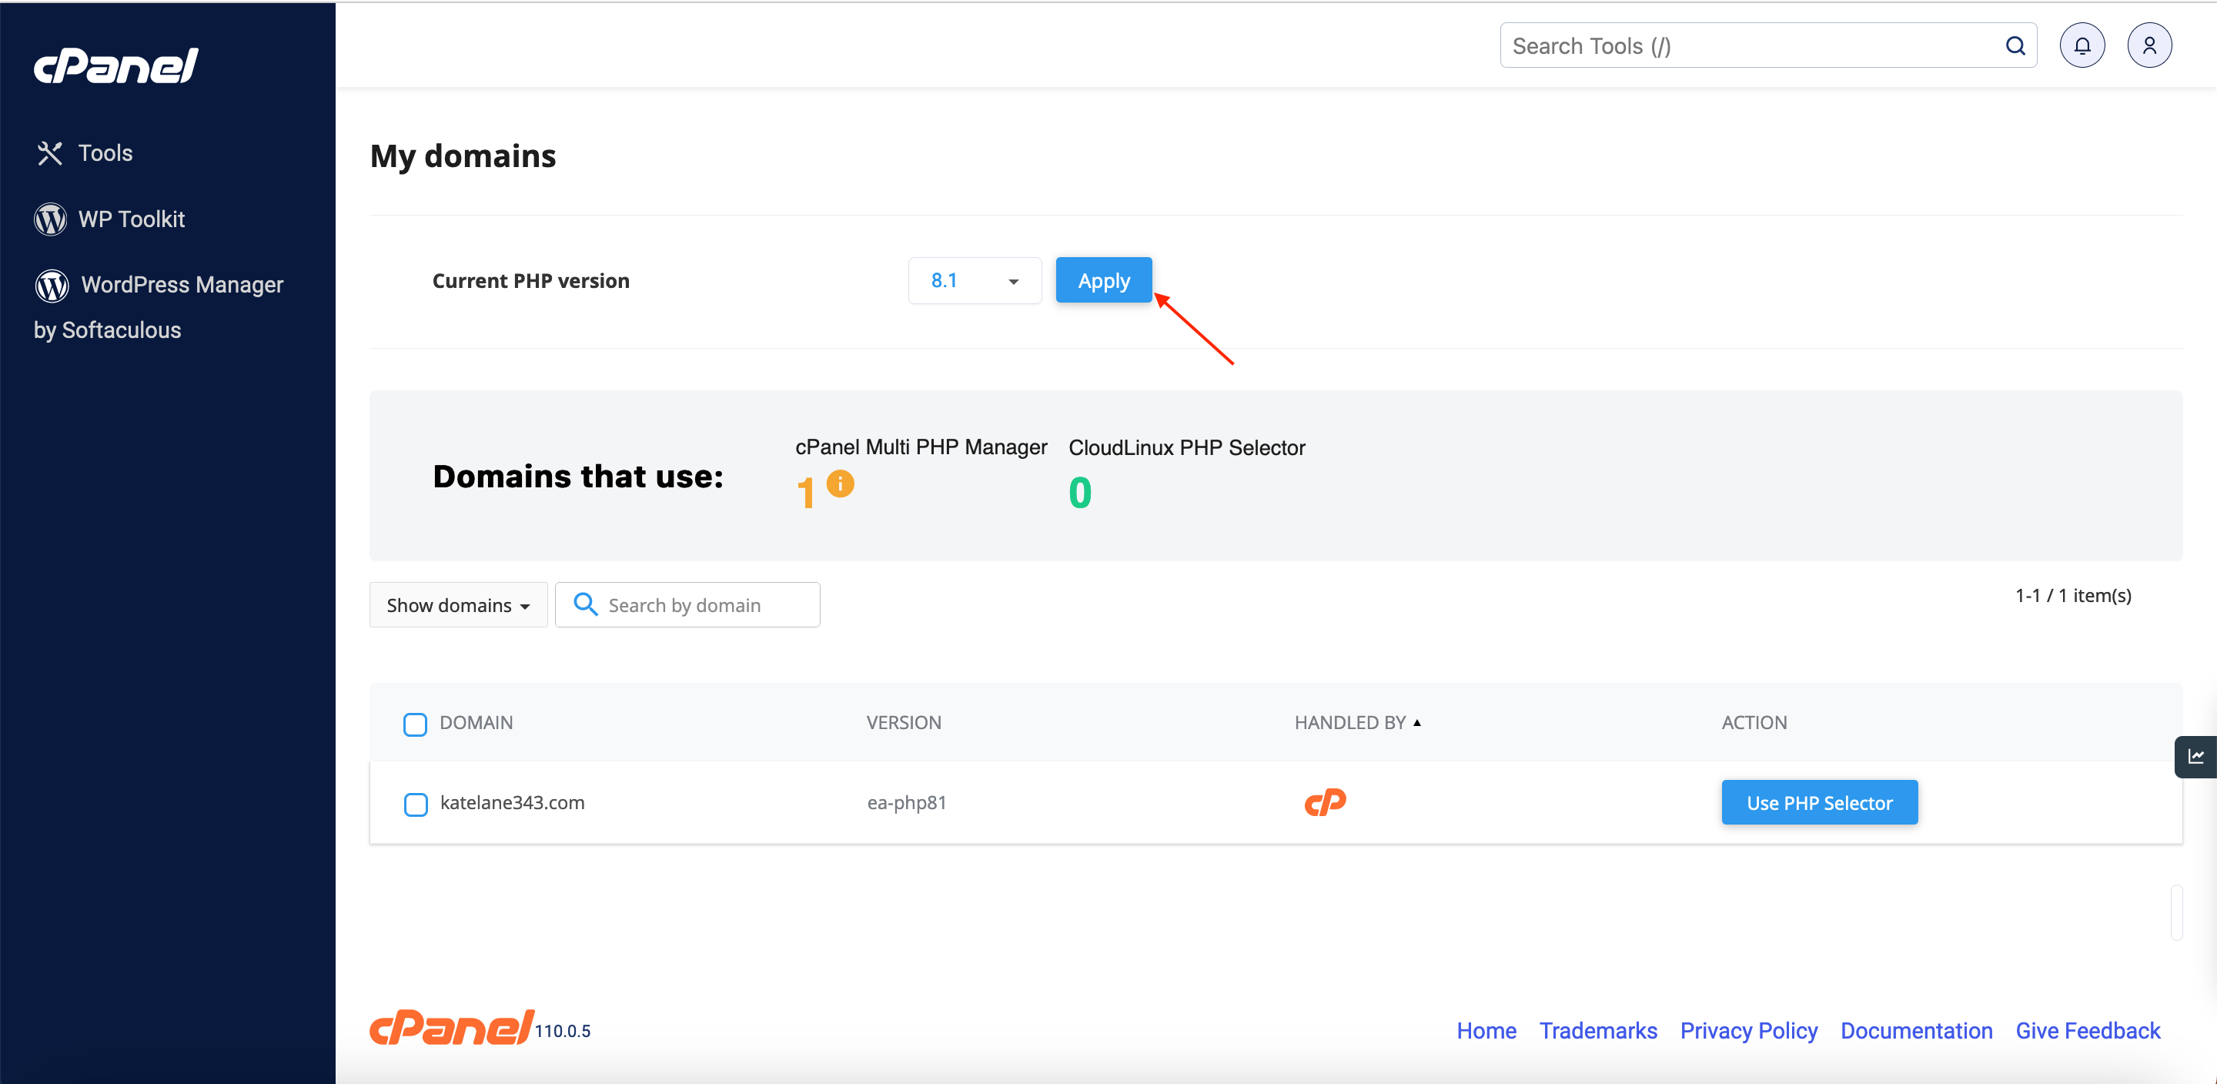The width and height of the screenshot is (2217, 1084).
Task: Click the WP Toolkit WordPress icon
Action: (50, 219)
